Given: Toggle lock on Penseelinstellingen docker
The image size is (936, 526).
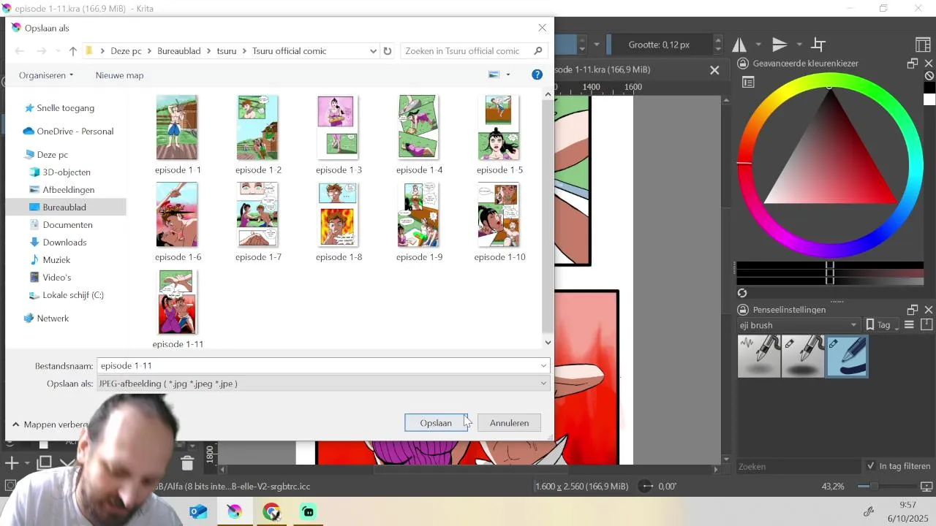Looking at the screenshot, I should [743, 310].
